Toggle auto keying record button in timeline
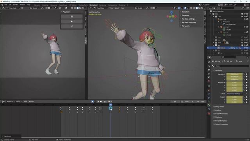The image size is (250, 141). [x=92, y=101]
